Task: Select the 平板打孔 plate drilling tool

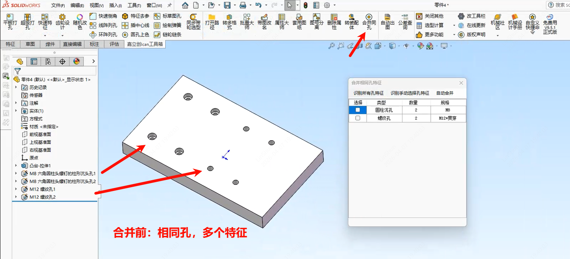Action: click(x=10, y=22)
